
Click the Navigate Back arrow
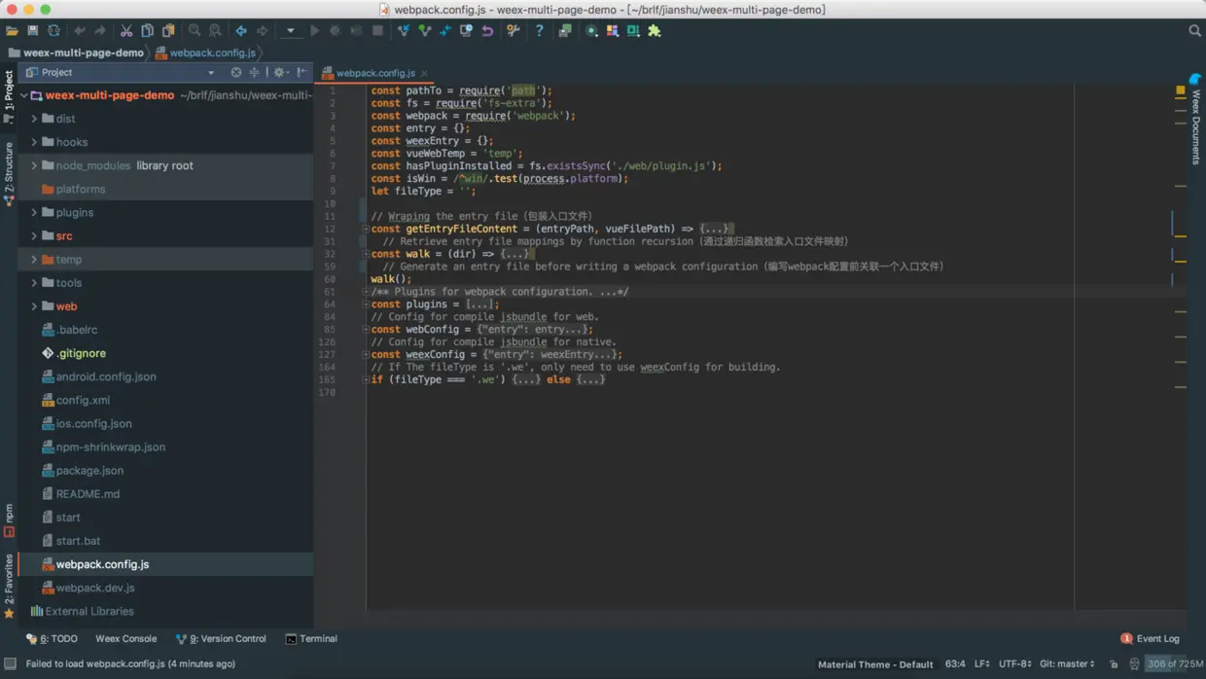pos(241,31)
